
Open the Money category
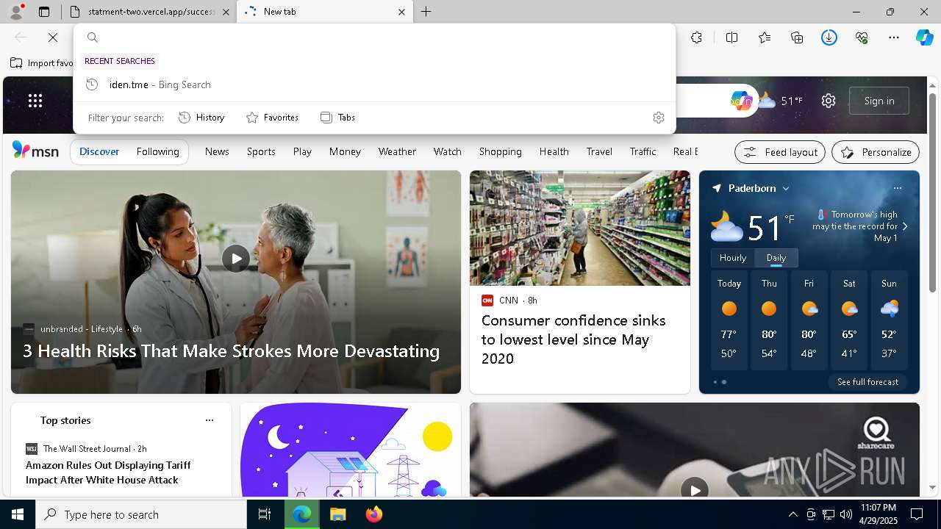click(x=345, y=151)
